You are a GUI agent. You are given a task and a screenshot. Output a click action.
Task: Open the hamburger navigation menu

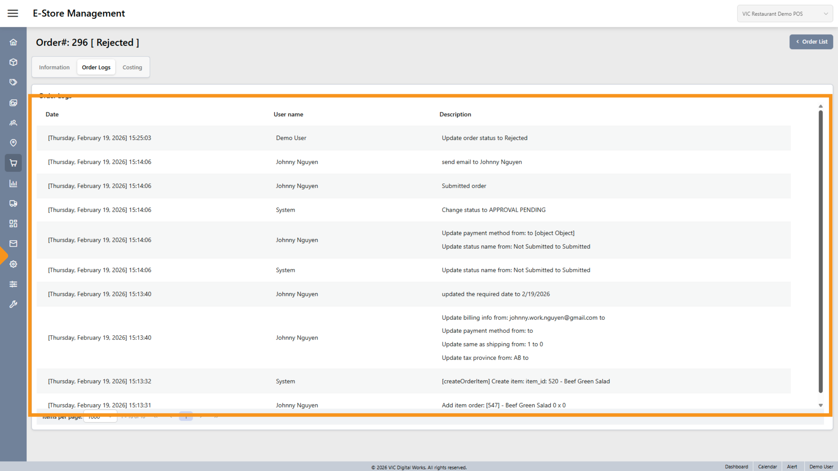[13, 13]
